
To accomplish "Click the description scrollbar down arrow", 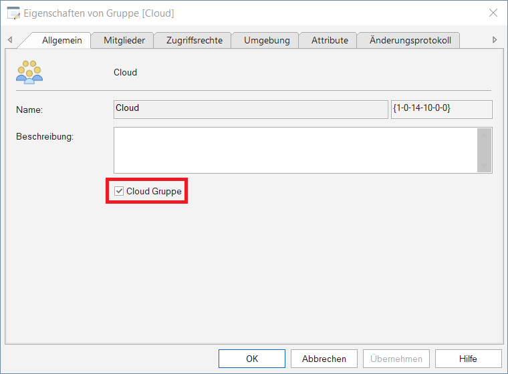I will tap(484, 166).
